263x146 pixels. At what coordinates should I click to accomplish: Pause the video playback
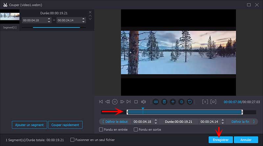tap(115, 102)
